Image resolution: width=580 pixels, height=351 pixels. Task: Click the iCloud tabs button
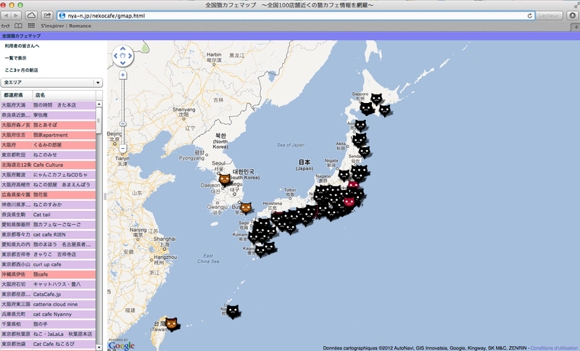click(32, 15)
